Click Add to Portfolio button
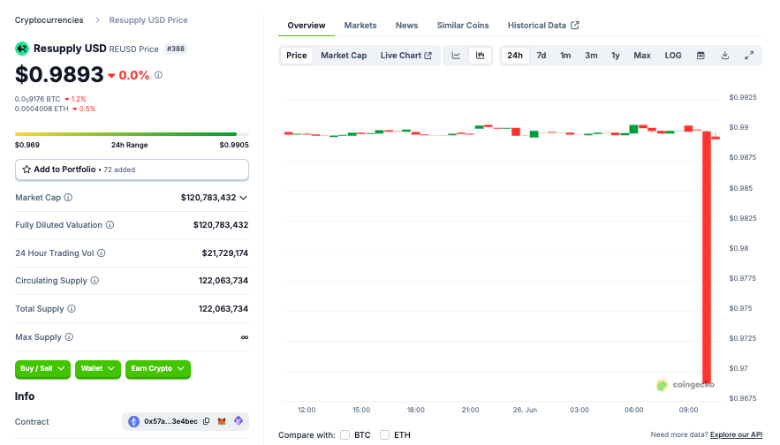 [132, 170]
